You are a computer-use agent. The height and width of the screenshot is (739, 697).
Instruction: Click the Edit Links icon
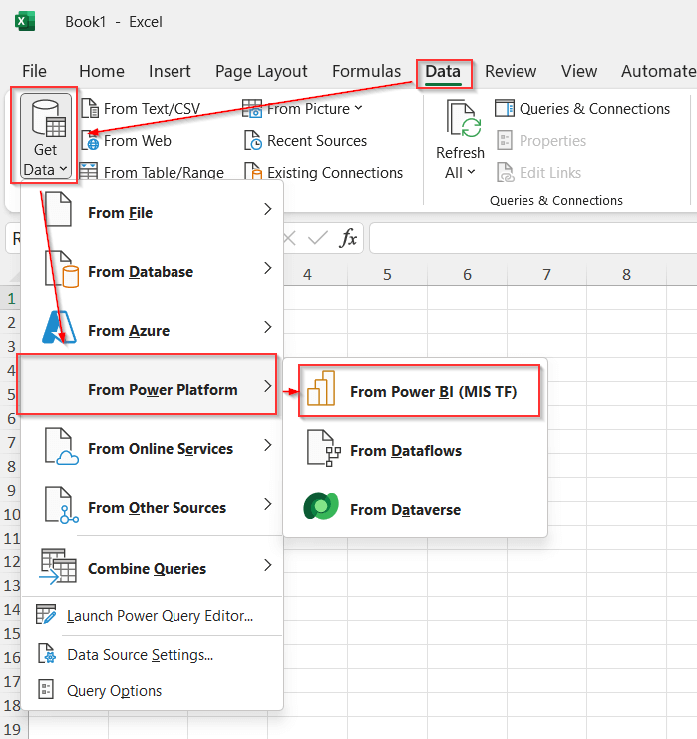click(x=506, y=172)
